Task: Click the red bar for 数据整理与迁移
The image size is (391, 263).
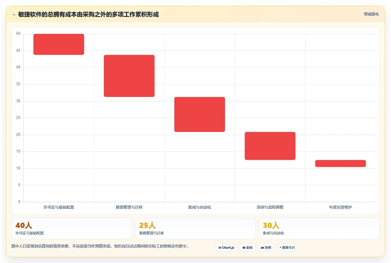Action: pos(129,76)
